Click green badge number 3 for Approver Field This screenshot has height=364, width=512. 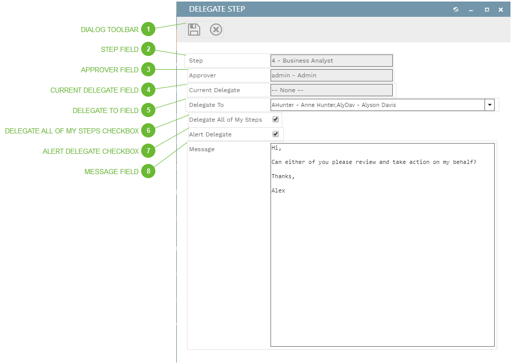(x=148, y=69)
